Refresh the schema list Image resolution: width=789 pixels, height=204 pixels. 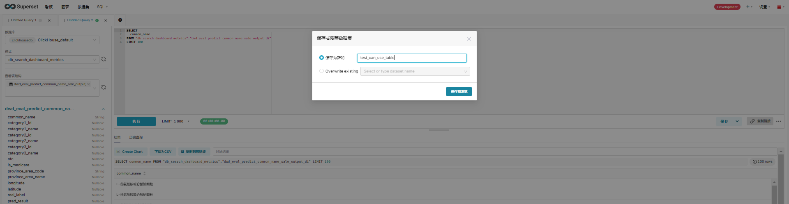[x=104, y=59]
